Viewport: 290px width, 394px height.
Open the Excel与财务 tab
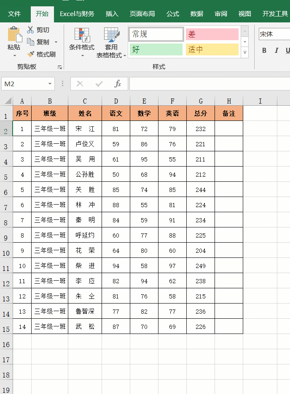[77, 14]
